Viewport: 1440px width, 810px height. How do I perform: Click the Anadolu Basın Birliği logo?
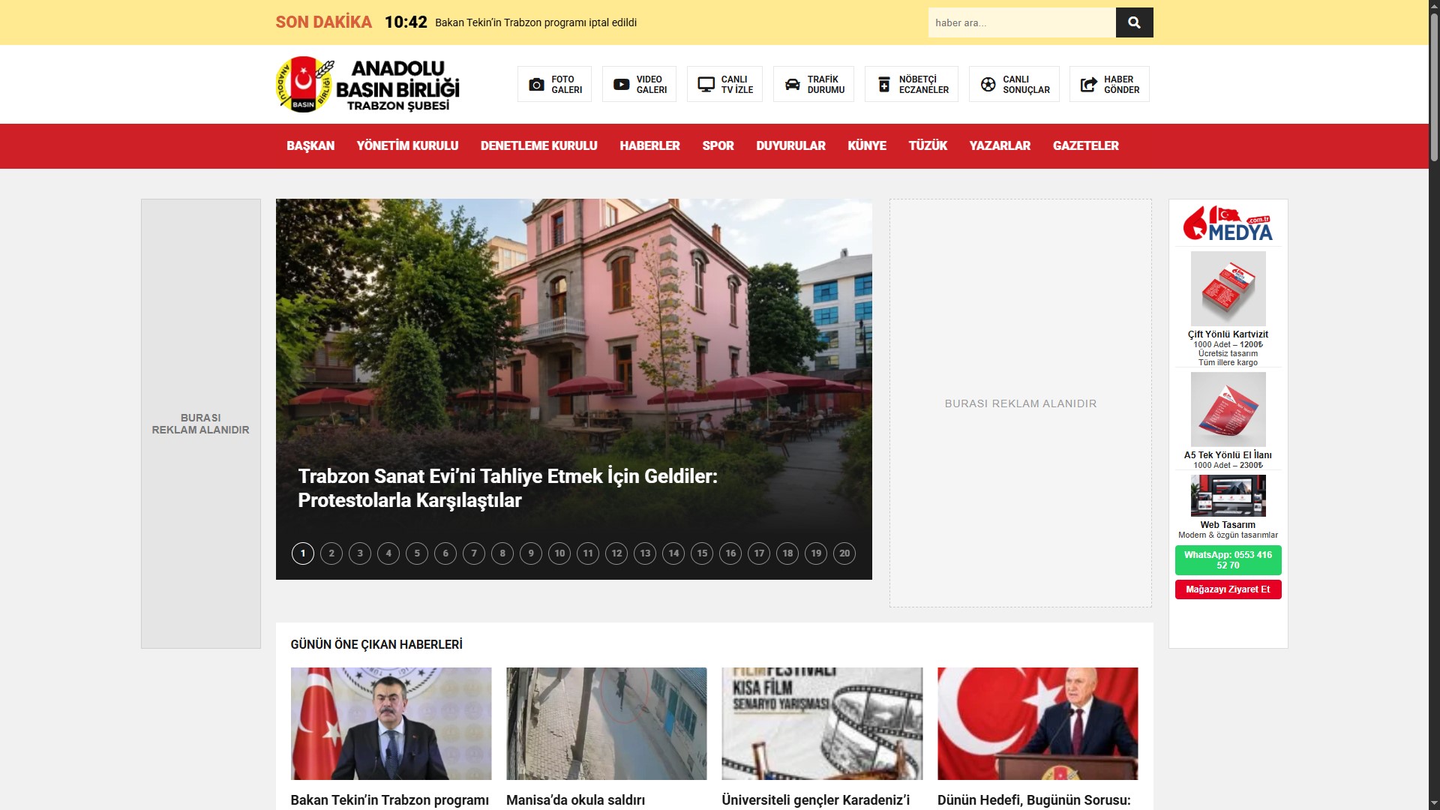click(x=367, y=84)
